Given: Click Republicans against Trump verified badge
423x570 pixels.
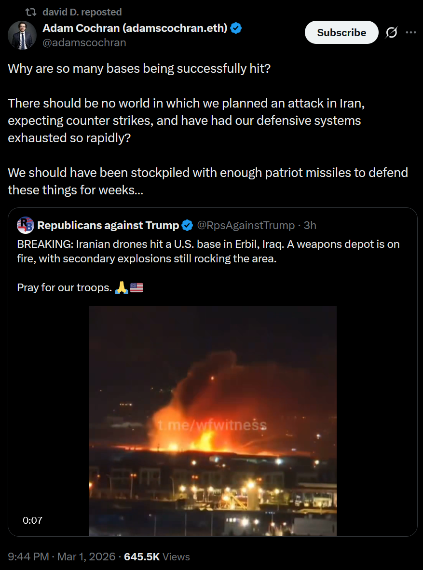Looking at the screenshot, I should click(187, 225).
